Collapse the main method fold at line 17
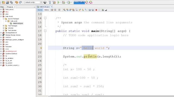The height and width of the screenshot is (97, 174). coord(45,31)
